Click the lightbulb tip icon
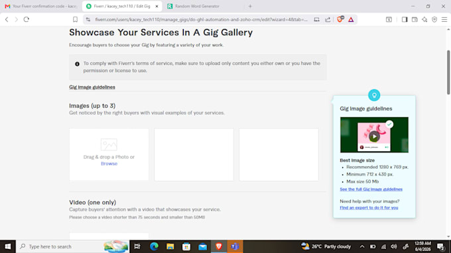451x253 pixels. click(374, 95)
